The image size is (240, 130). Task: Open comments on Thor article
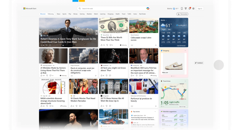(110, 75)
